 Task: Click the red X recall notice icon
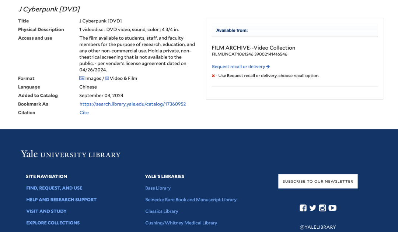coord(213,76)
